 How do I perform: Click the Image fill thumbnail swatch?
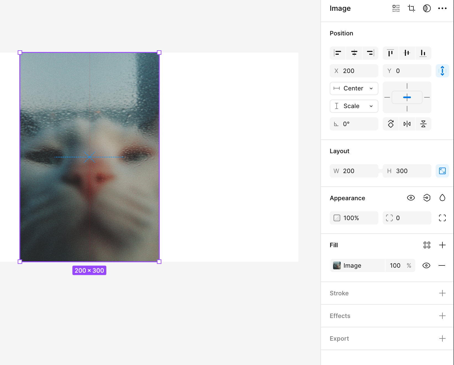[x=337, y=265]
